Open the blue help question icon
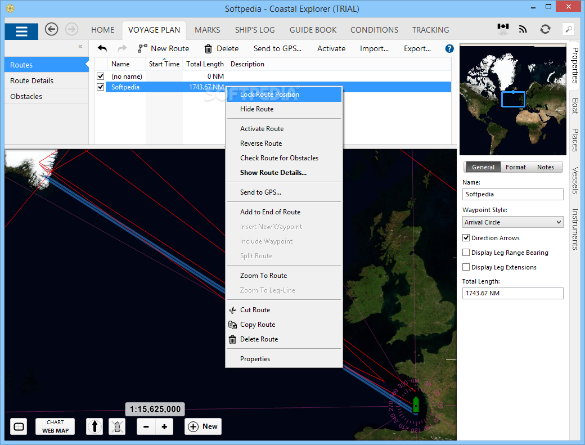585x445 pixels. (449, 48)
